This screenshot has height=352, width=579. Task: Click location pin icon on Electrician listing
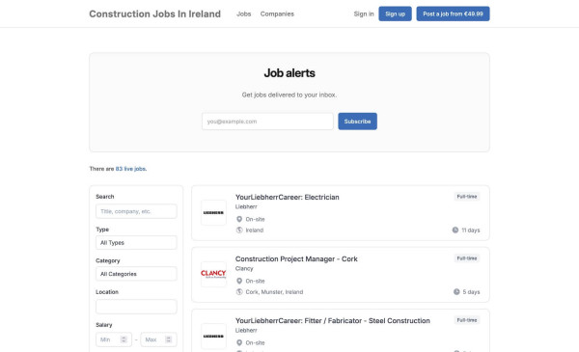239,219
